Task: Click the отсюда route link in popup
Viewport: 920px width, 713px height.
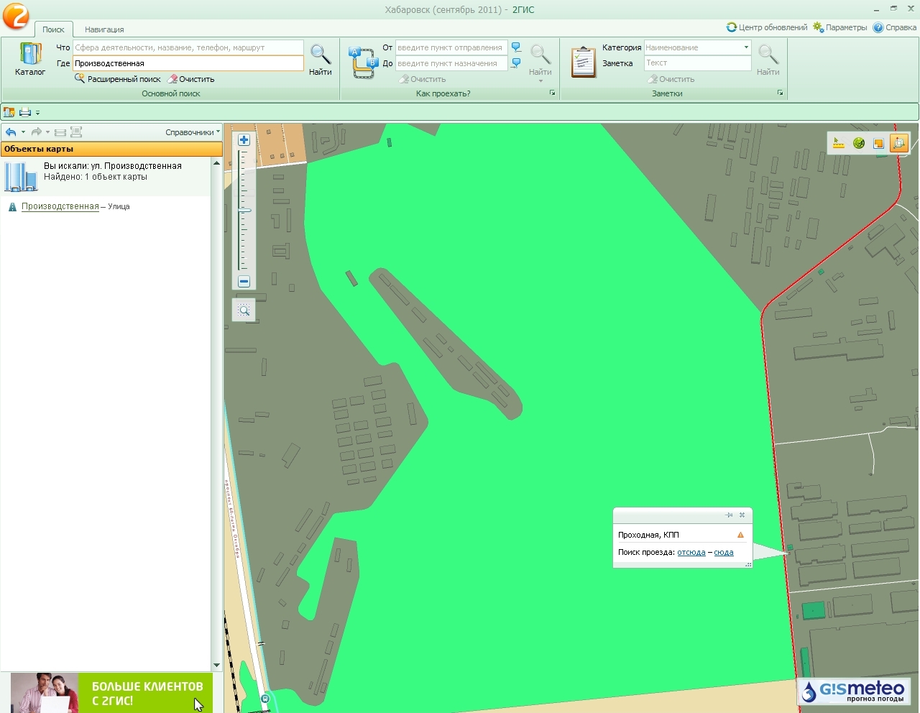Action: click(691, 553)
